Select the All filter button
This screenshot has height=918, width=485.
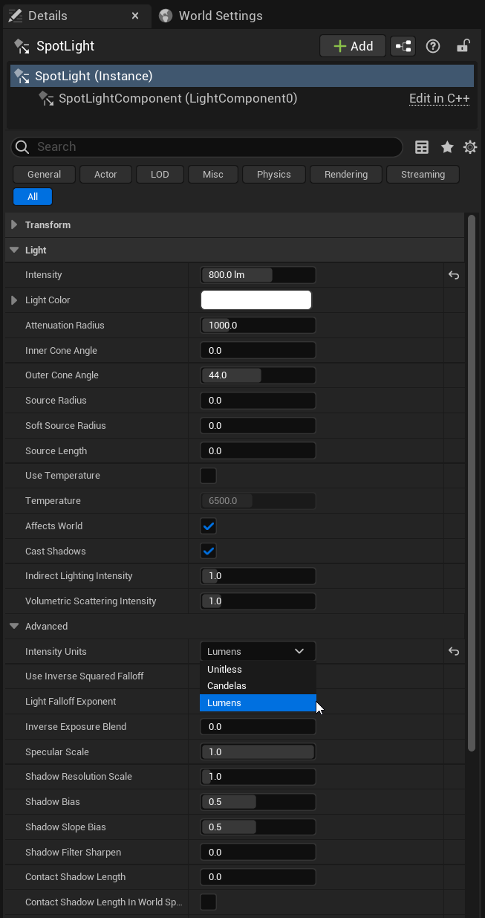click(x=33, y=197)
